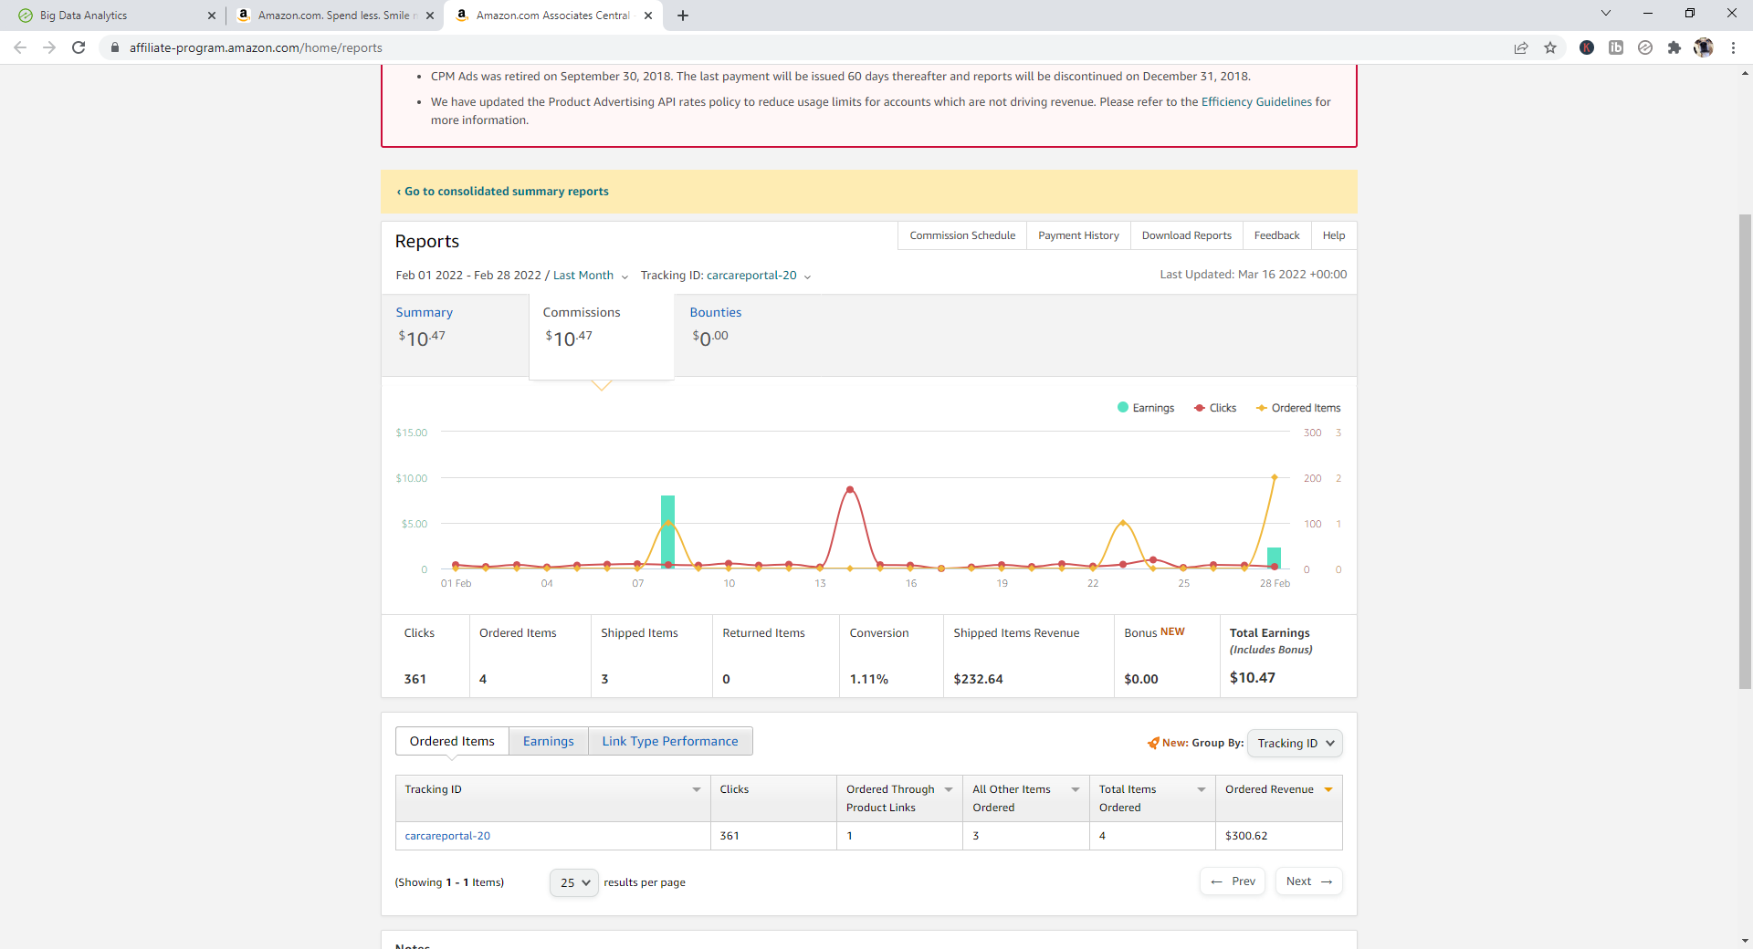Viewport: 1753px width, 949px height.
Task: Click the scrollbar down arrow
Action: click(x=1745, y=941)
